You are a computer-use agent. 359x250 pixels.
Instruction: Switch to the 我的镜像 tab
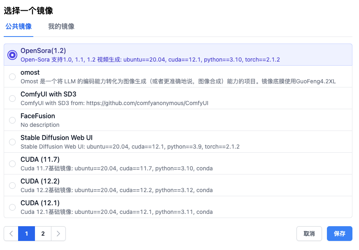pyautogui.click(x=61, y=26)
